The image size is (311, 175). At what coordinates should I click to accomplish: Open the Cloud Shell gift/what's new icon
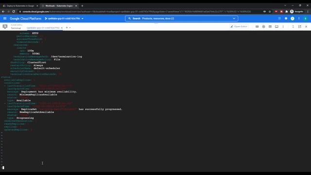279,18
